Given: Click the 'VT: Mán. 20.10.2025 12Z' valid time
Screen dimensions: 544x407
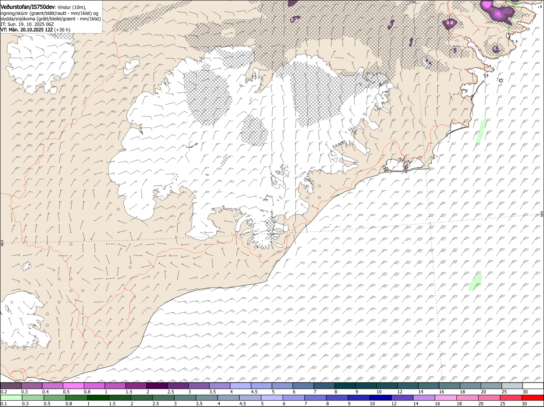Looking at the screenshot, I should tap(26, 30).
